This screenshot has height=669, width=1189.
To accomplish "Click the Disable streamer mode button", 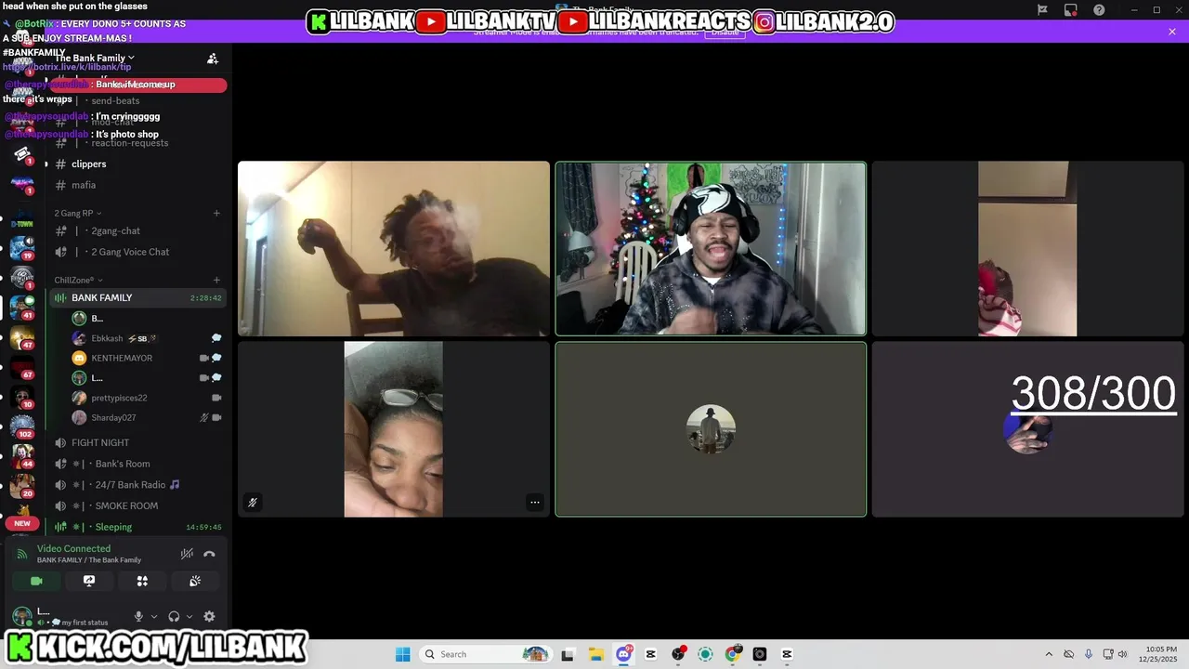I will 725,32.
